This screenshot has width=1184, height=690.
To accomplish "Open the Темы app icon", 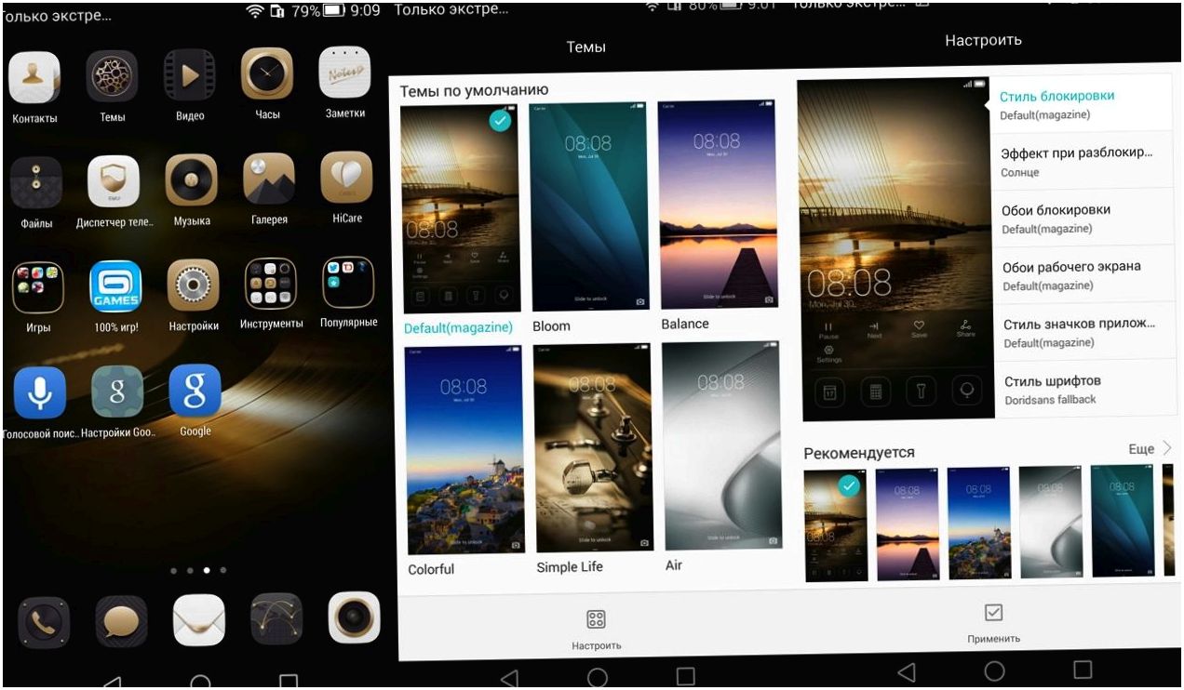I will coord(113,76).
